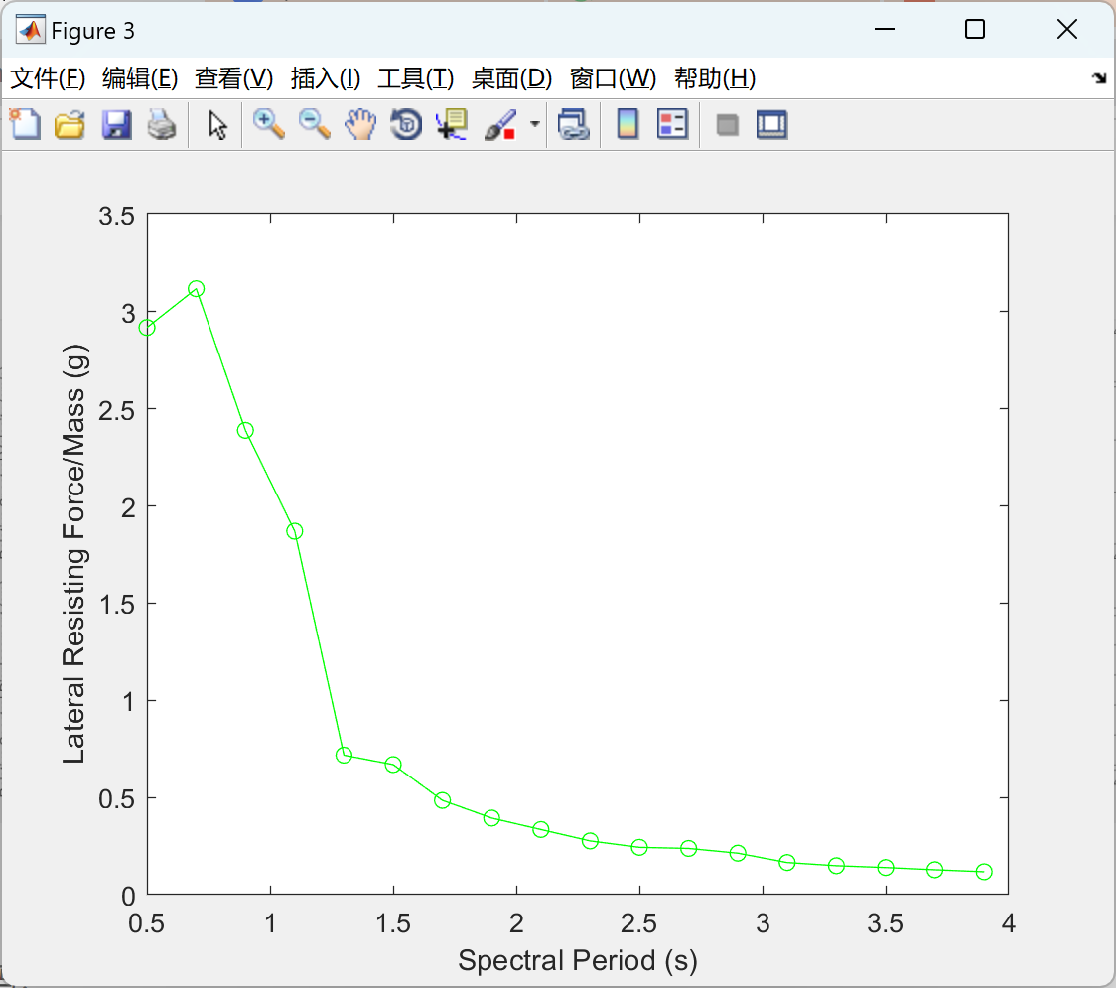Select the Edit Plot arrow tool
The image size is (1116, 988).
(x=217, y=124)
